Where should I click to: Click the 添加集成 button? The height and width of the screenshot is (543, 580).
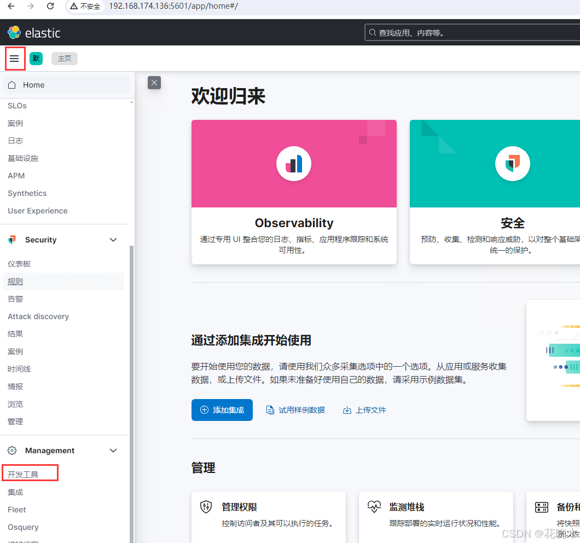(x=222, y=410)
